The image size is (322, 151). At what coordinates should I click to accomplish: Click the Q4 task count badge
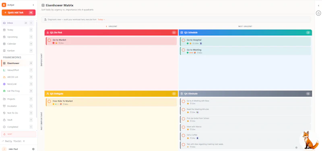308,94
